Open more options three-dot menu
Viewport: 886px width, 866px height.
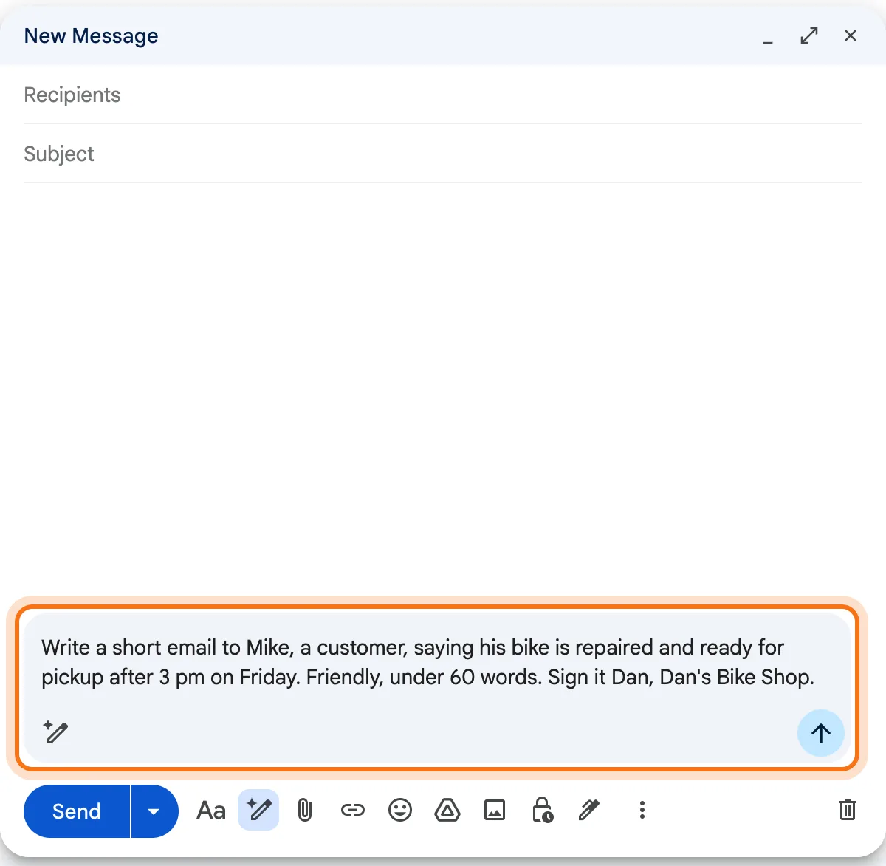(x=642, y=811)
